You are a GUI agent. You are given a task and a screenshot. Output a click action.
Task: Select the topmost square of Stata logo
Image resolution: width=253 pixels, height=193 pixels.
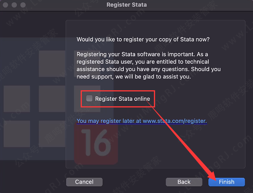point(52,63)
